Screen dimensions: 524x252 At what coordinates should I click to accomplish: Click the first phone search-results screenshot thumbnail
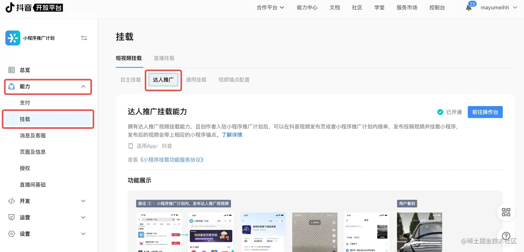(159, 232)
